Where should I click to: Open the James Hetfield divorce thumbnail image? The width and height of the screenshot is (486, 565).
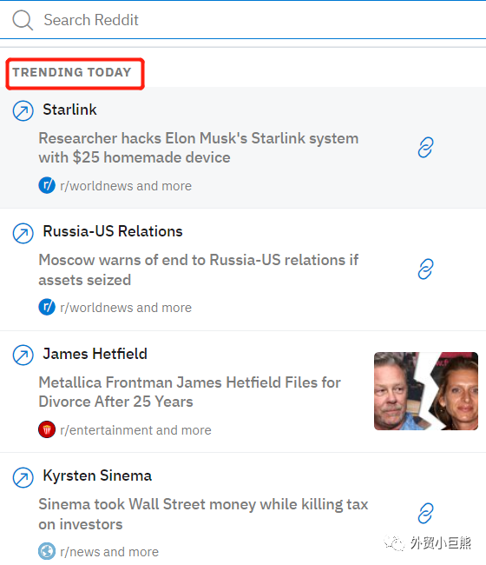point(426,391)
